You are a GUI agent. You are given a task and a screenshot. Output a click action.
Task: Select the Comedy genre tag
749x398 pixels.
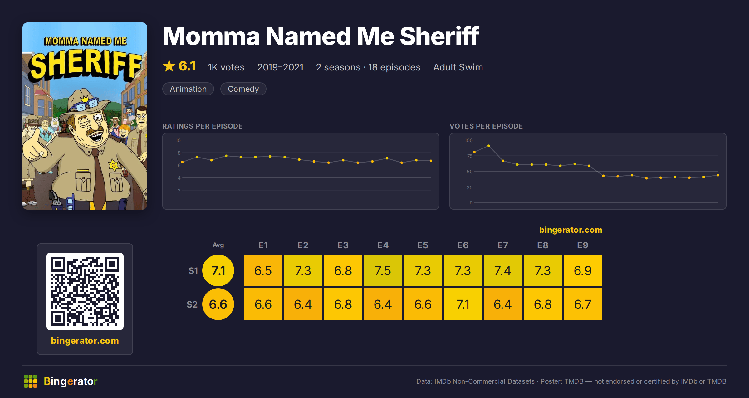(x=243, y=89)
